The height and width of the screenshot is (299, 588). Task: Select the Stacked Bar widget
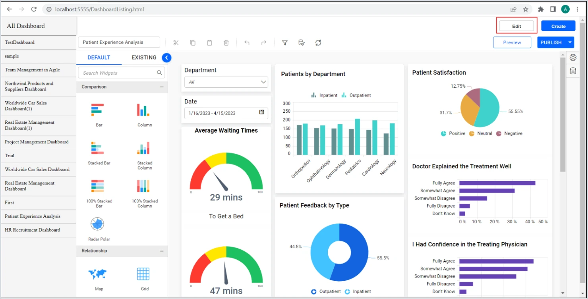coord(99,153)
